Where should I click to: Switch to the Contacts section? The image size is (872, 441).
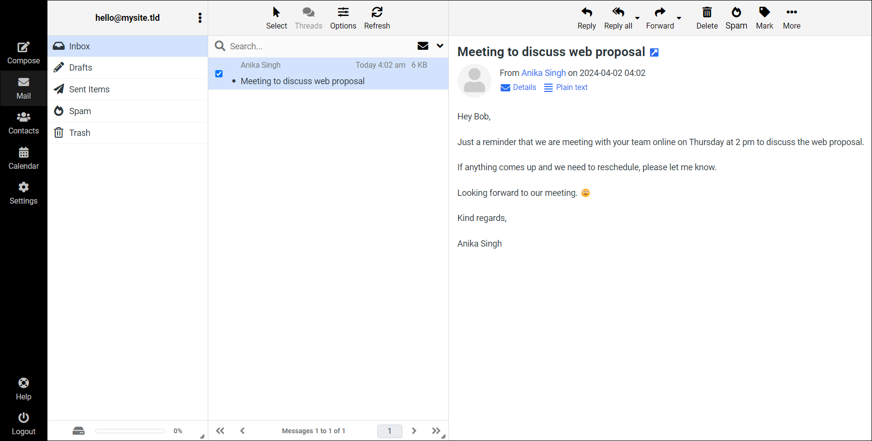point(23,122)
